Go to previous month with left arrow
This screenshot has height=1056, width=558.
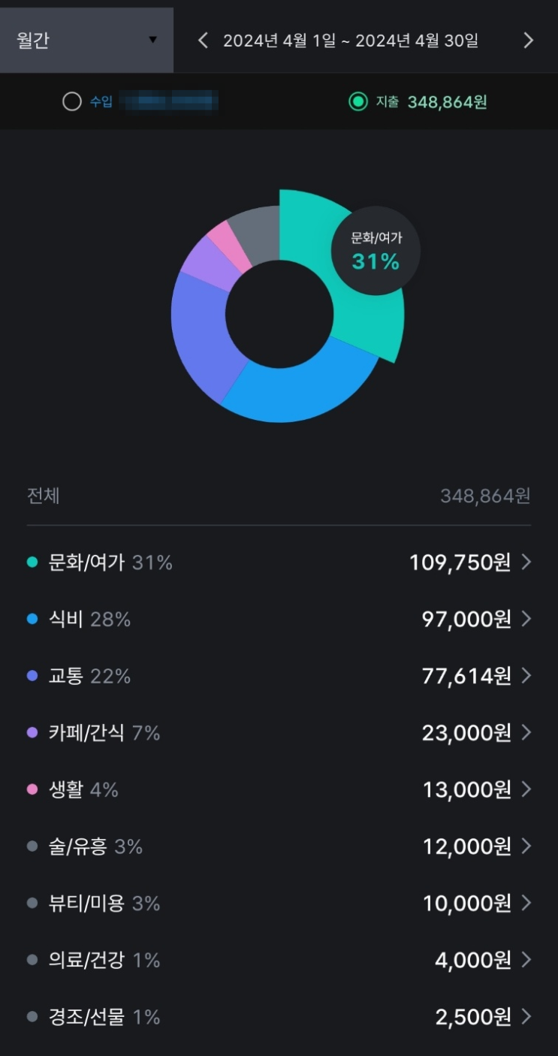[203, 40]
